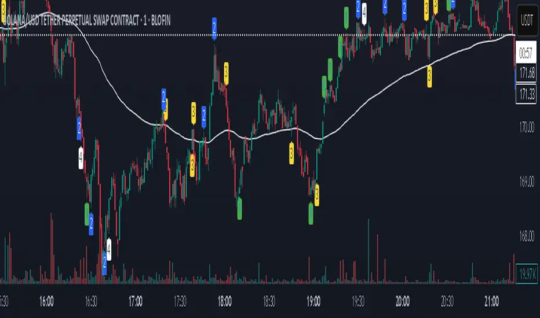
Task: Select the 00:57 bar countdown label
Action: [x=526, y=53]
